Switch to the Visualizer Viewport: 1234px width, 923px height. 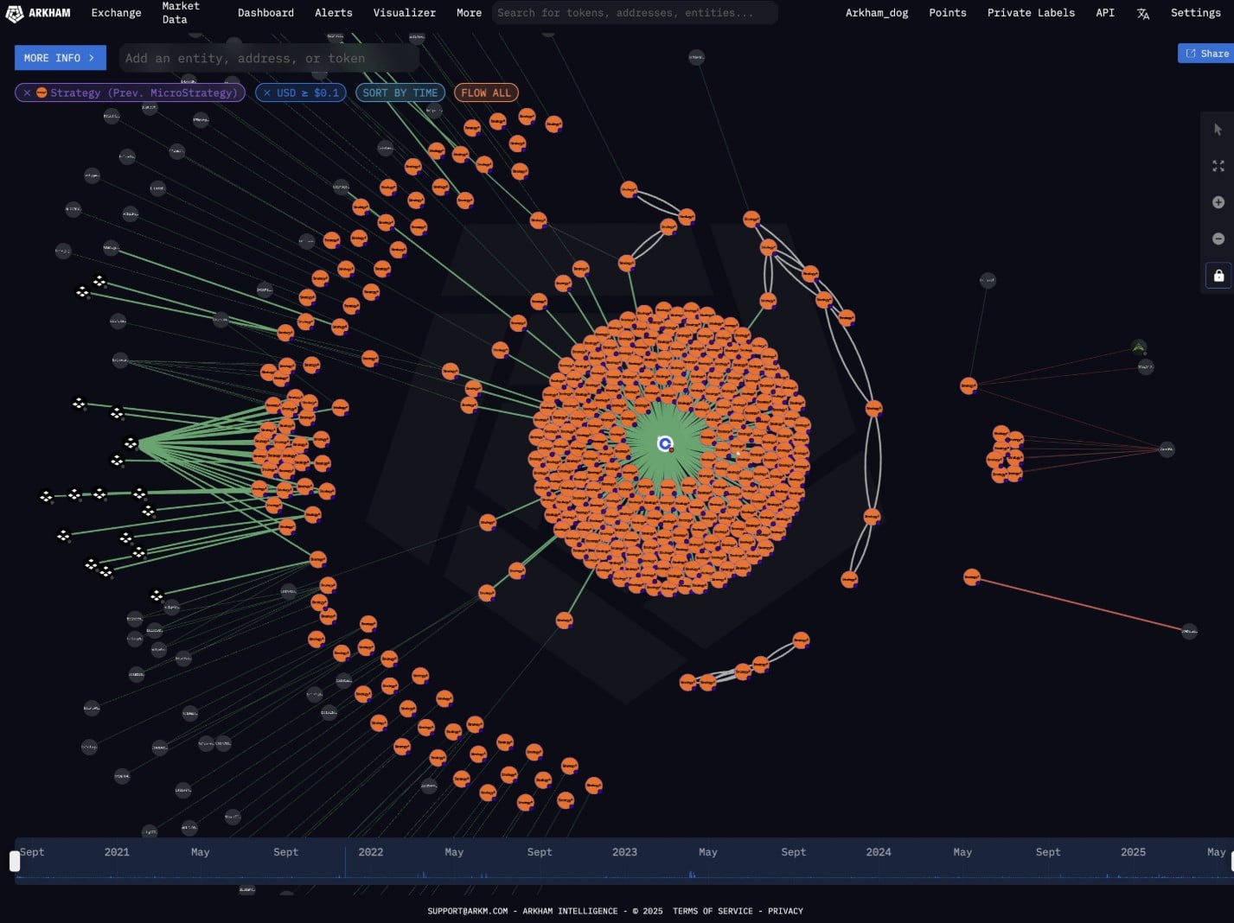click(x=404, y=13)
